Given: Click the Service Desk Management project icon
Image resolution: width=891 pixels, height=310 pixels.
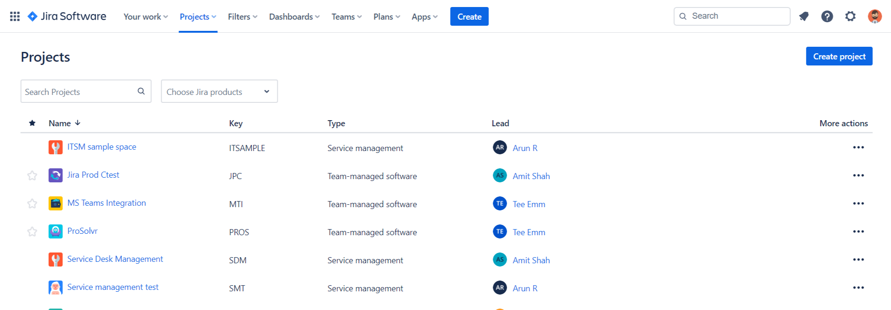Looking at the screenshot, I should [56, 260].
